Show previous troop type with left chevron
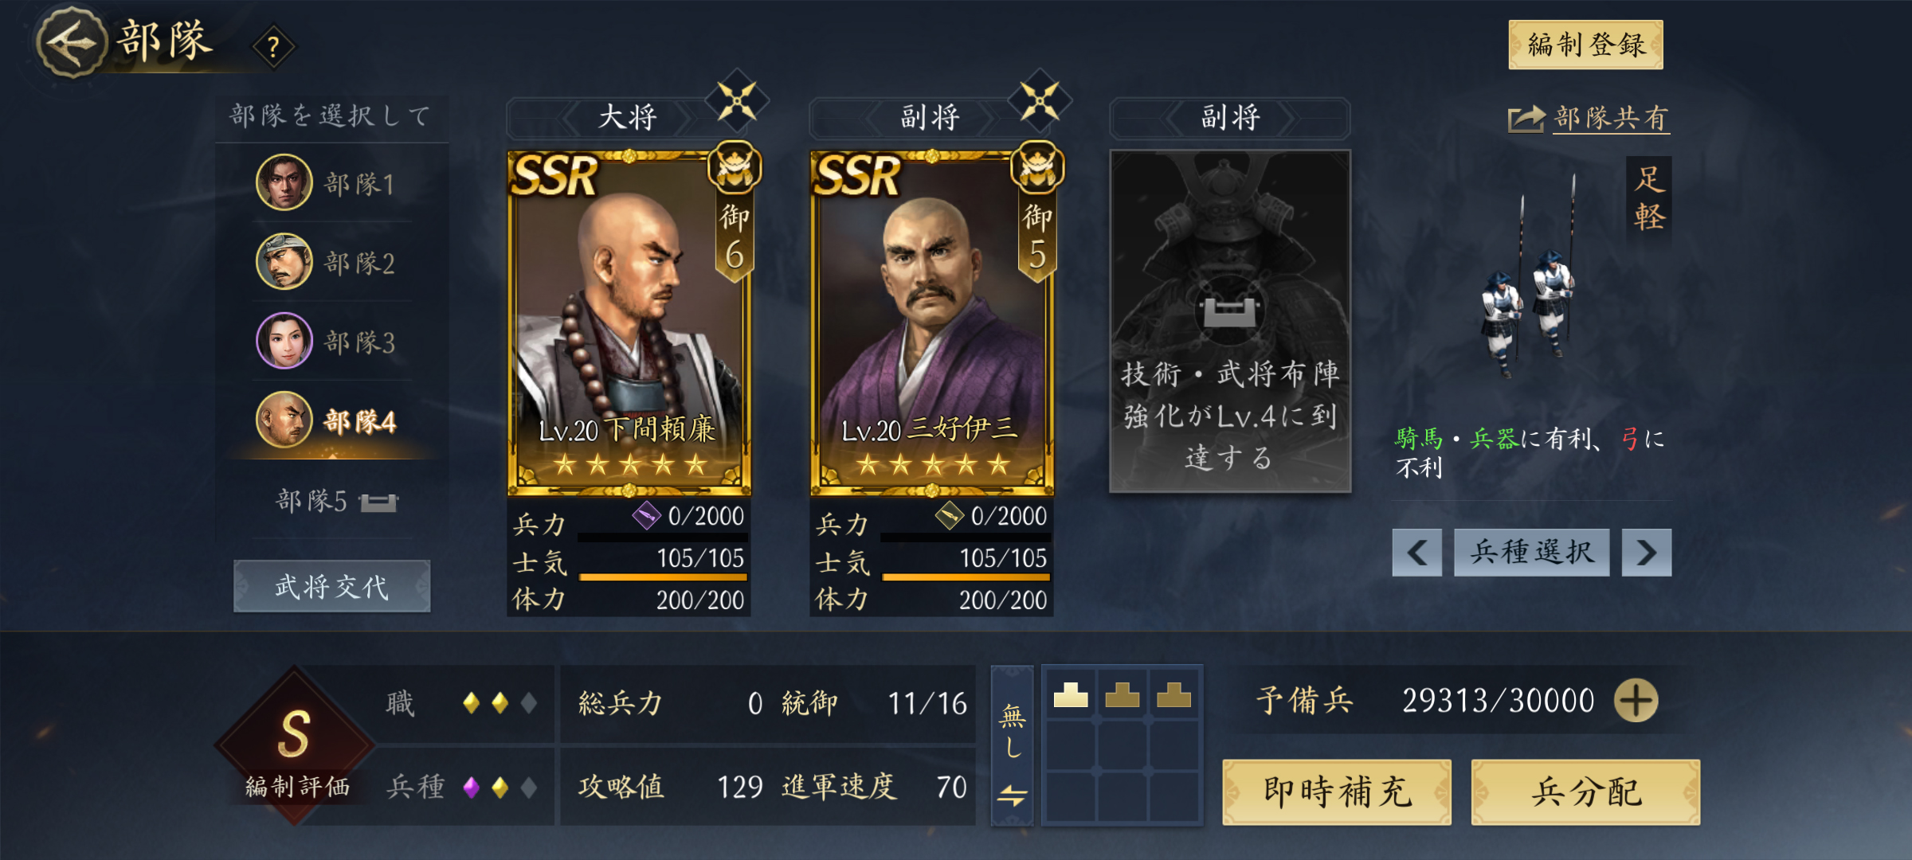This screenshot has height=860, width=1912. tap(1416, 552)
